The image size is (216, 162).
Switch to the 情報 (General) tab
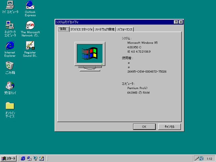point(63,29)
